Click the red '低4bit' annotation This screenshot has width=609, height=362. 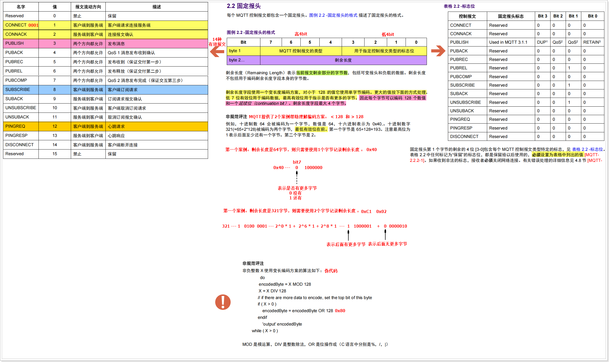388,34
